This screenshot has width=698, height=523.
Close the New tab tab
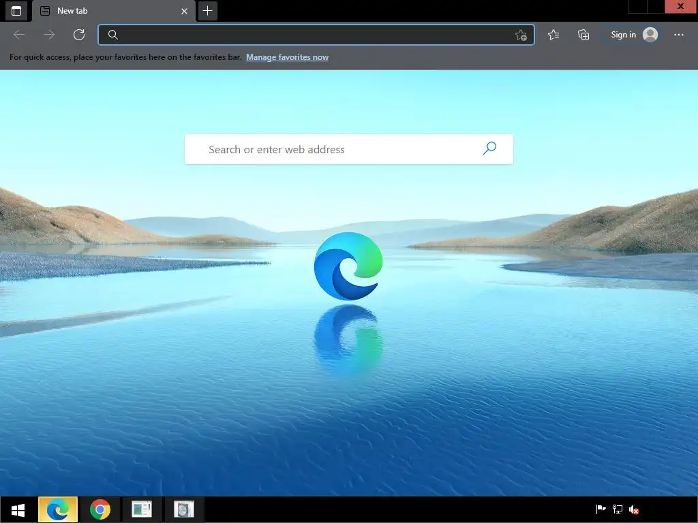coord(184,11)
